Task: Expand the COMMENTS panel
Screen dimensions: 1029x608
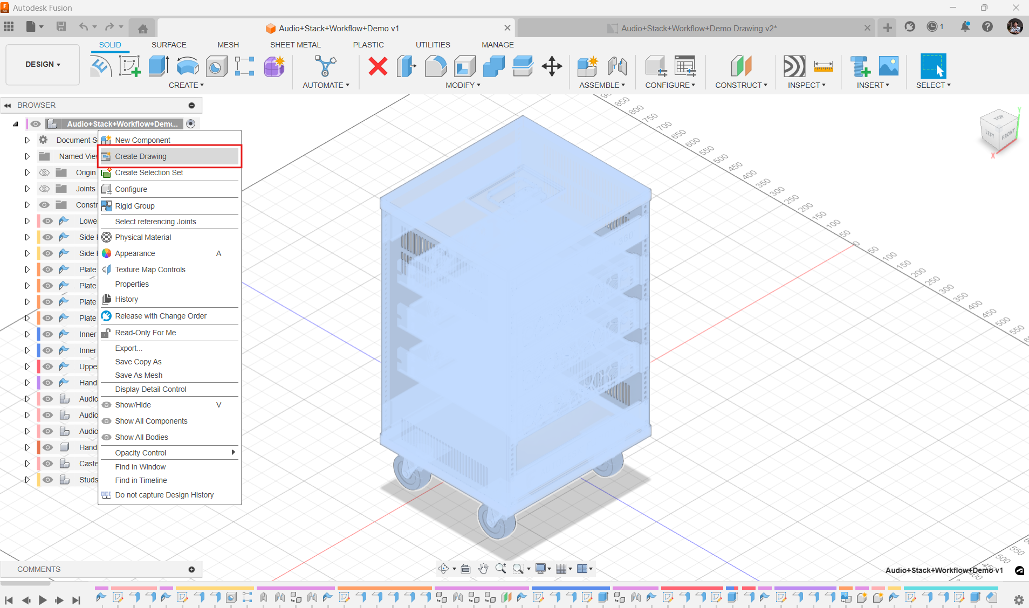Action: point(191,569)
